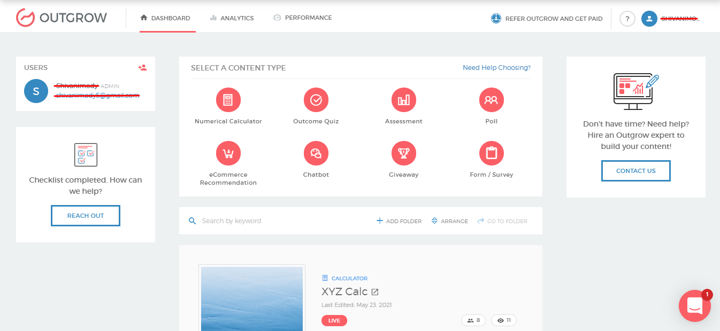The height and width of the screenshot is (331, 720).
Task: Click the search magnifier icon
Action: coord(193,221)
